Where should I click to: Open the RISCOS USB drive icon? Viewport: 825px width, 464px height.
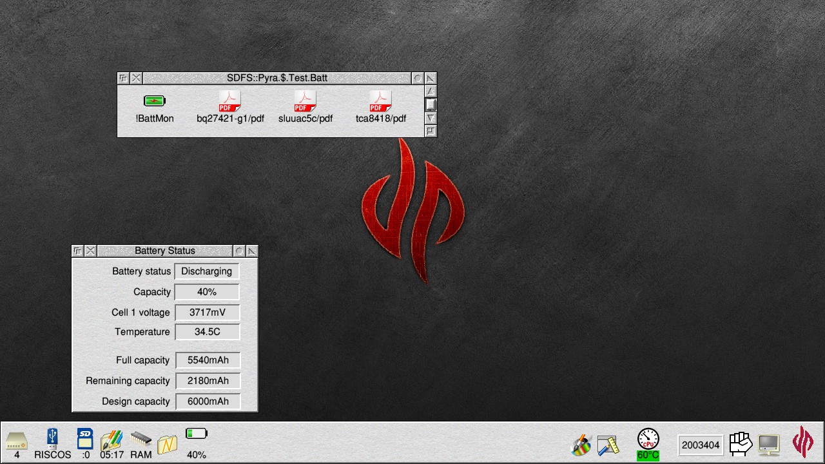pos(52,440)
